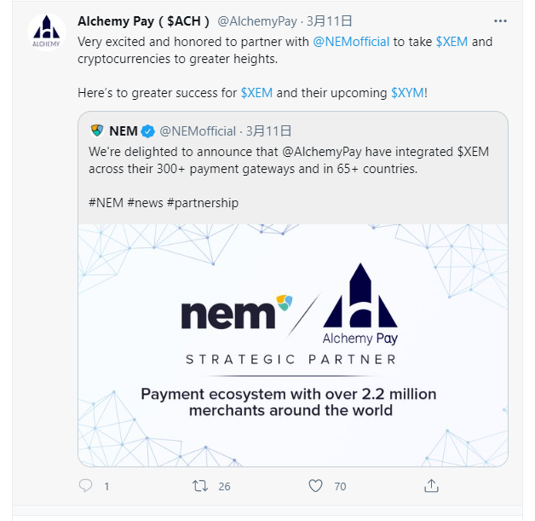Image resolution: width=535 pixels, height=521 pixels.
Task: Click the #NEM #news #partnership hashtags line
Action: (x=164, y=203)
